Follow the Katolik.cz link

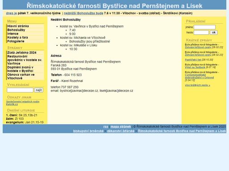point(12,104)
